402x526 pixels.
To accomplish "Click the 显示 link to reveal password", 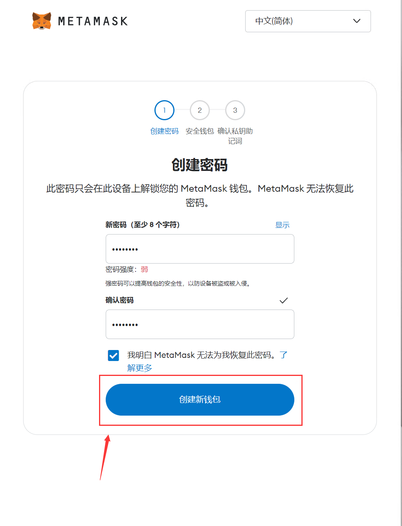I will [x=282, y=225].
